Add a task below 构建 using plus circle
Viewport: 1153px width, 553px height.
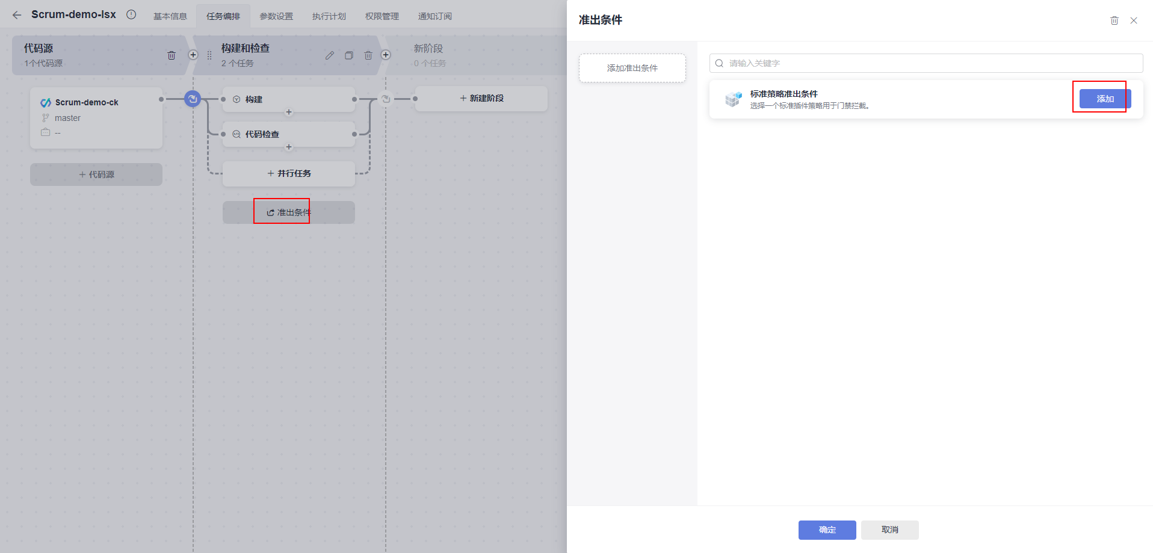point(289,112)
